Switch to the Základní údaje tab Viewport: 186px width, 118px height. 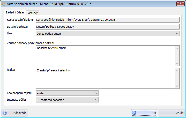15,13
